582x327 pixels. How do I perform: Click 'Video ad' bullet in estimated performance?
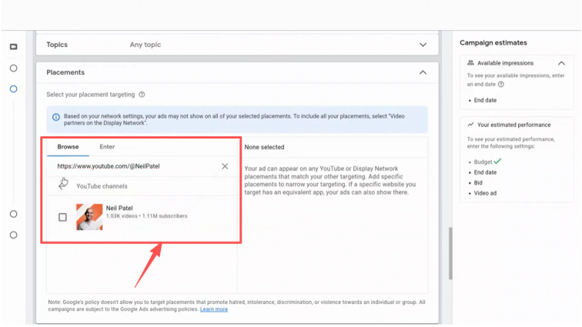point(485,193)
